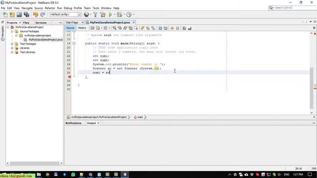Select the myfirstjavademoproject package node
Image resolution: width=317 pixels, height=178 pixels.
click(38, 36)
